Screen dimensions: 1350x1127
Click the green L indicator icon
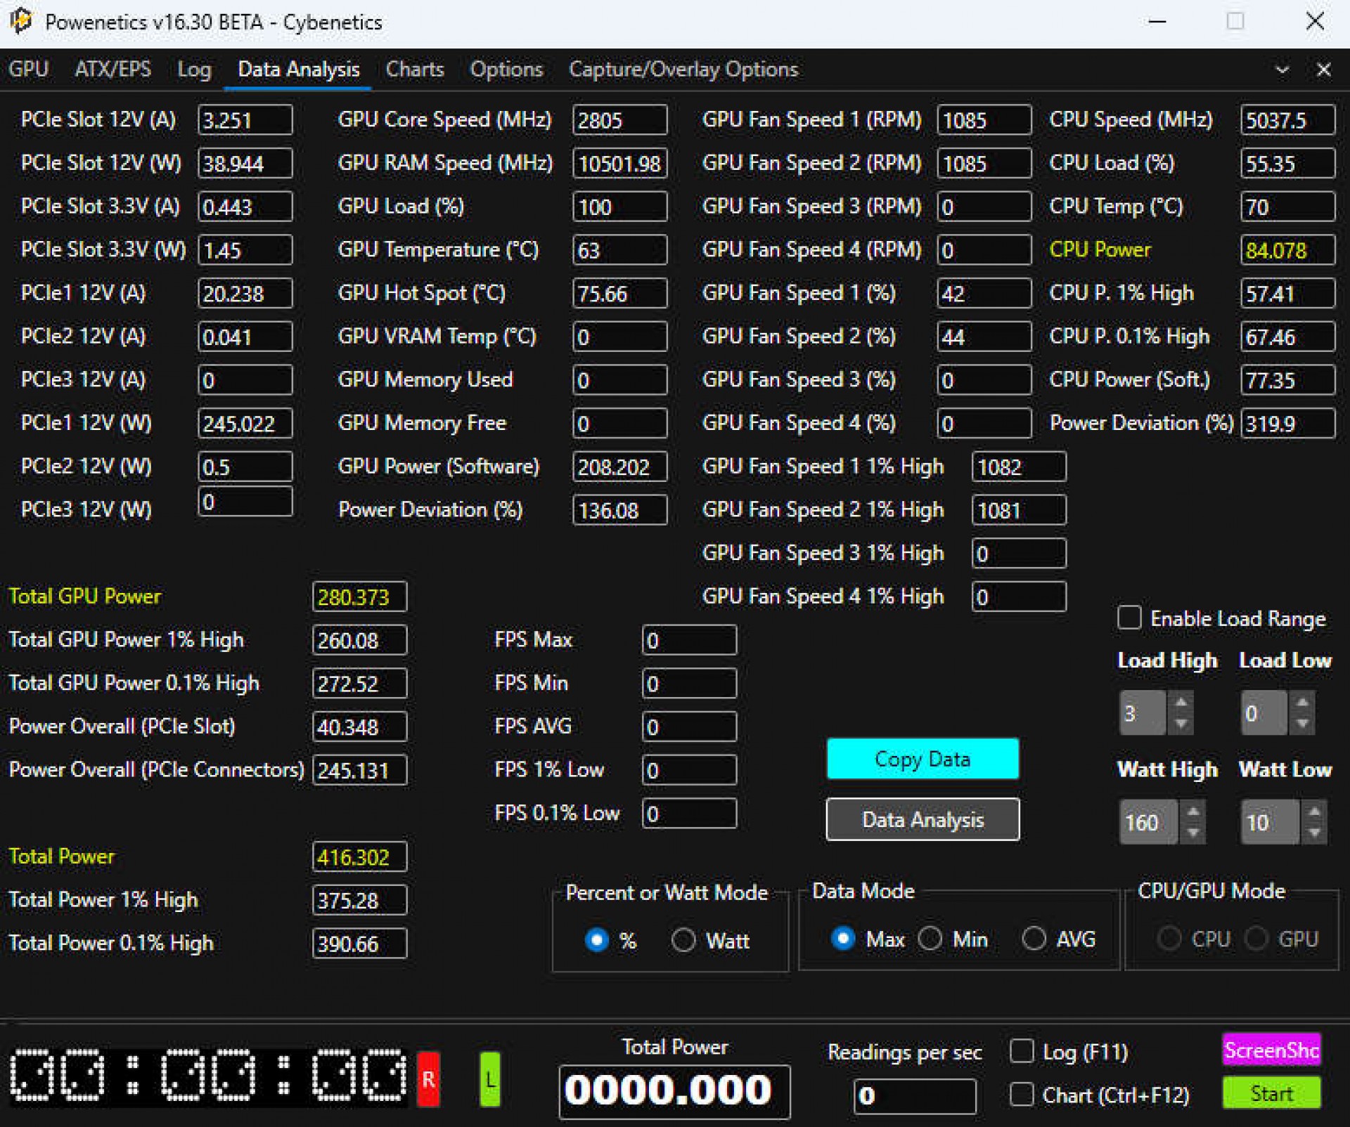point(490,1079)
